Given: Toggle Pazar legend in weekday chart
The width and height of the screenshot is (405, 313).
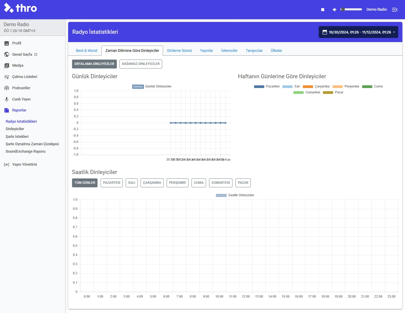Looking at the screenshot, I should [333, 92].
